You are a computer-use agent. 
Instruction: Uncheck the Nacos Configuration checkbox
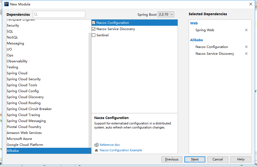[x=94, y=23]
